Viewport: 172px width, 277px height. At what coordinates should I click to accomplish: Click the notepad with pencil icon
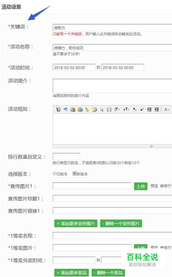[x=94, y=109]
